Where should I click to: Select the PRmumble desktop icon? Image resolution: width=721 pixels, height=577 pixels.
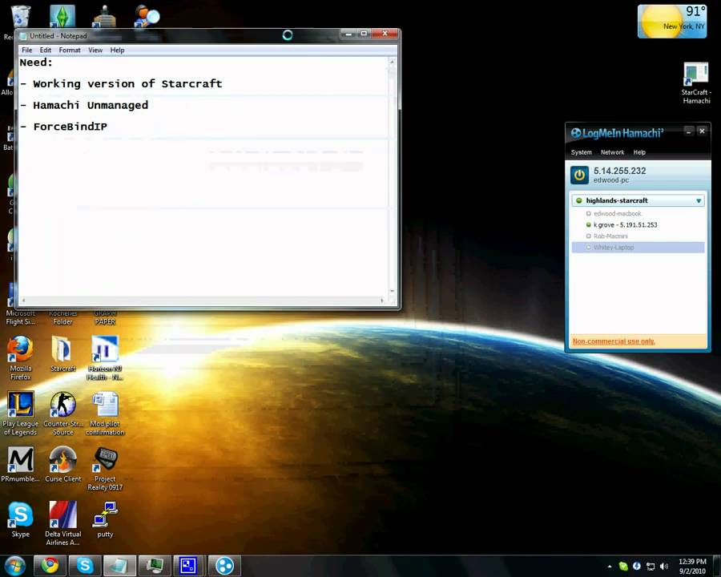point(20,464)
